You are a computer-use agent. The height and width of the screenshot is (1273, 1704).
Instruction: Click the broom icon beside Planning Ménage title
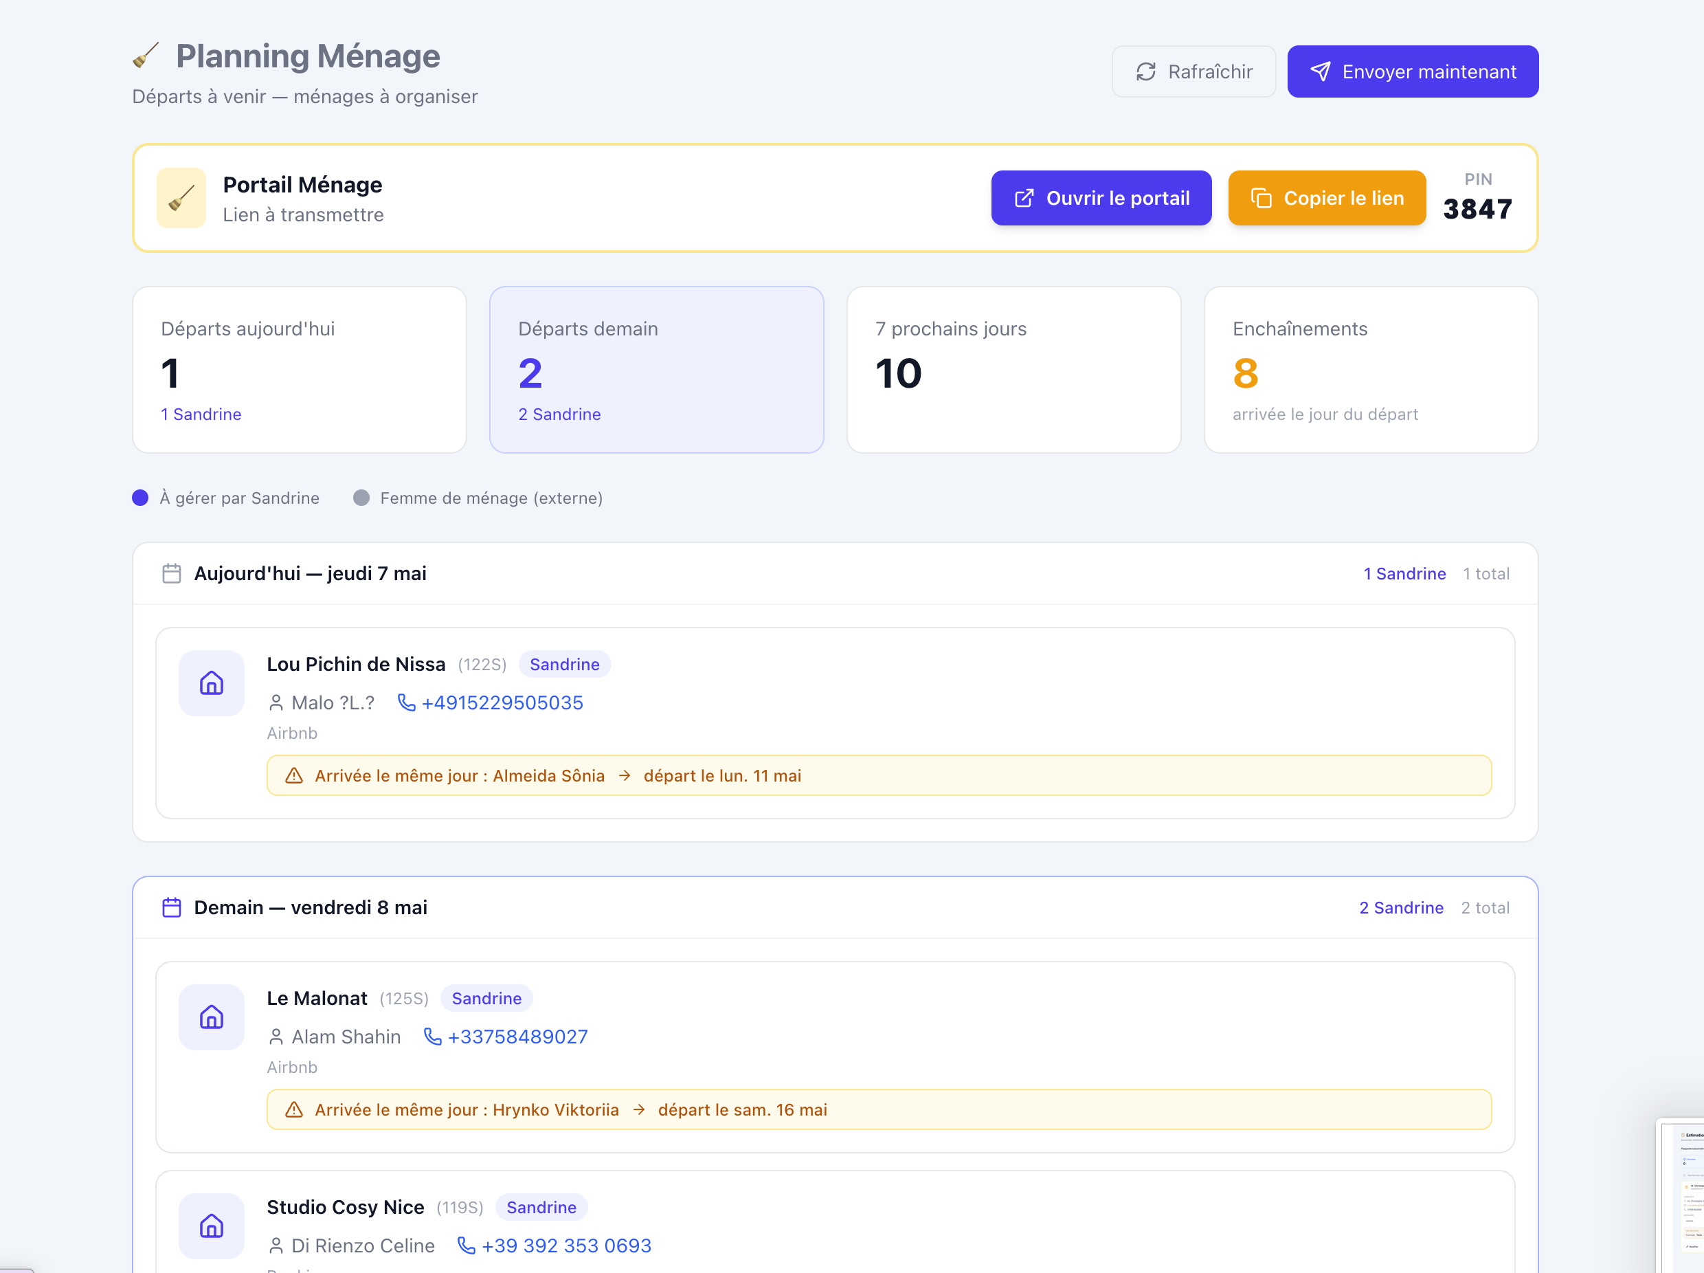(x=146, y=56)
